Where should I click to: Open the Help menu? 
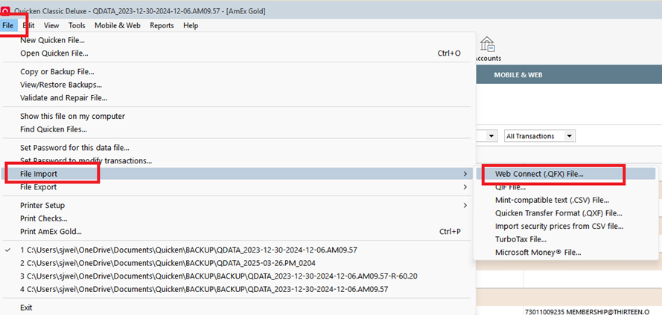pos(191,26)
